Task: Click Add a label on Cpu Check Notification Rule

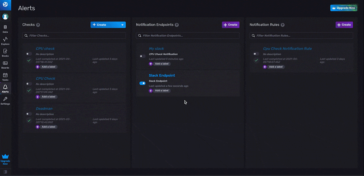Action: 276,67
